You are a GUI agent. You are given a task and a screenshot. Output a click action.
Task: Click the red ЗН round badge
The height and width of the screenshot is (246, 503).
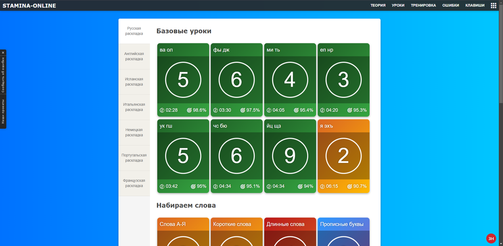(x=491, y=238)
